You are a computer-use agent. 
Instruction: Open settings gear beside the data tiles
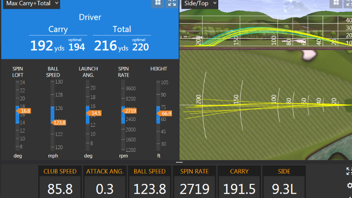pyautogui.click(x=349, y=186)
